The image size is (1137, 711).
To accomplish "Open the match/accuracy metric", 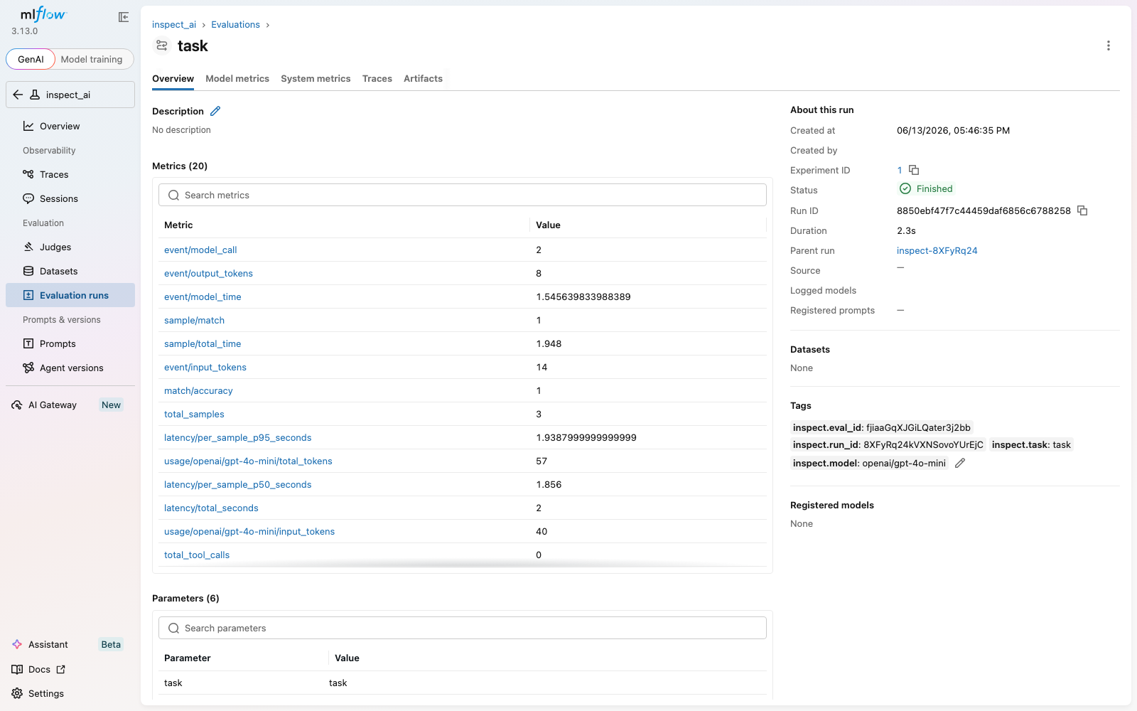I will click(198, 390).
